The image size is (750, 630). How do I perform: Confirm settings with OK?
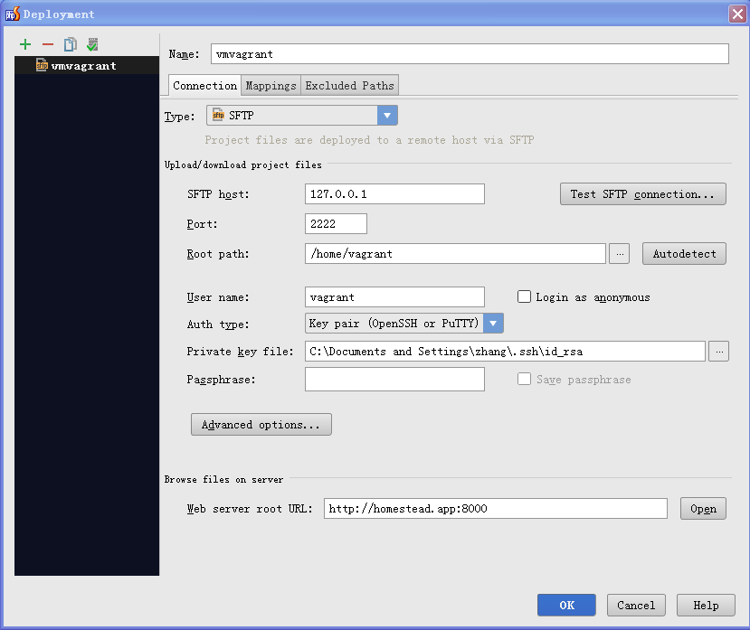[567, 606]
